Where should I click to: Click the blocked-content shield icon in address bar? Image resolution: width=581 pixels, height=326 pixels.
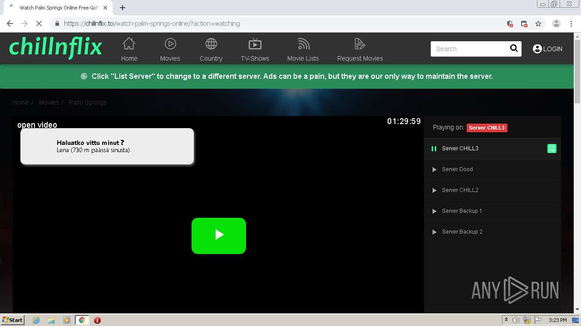point(510,24)
